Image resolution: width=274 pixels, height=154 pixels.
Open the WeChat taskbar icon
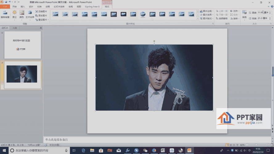click(145, 150)
